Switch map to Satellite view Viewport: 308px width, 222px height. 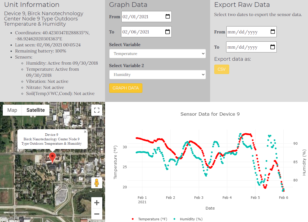[x=36, y=110]
